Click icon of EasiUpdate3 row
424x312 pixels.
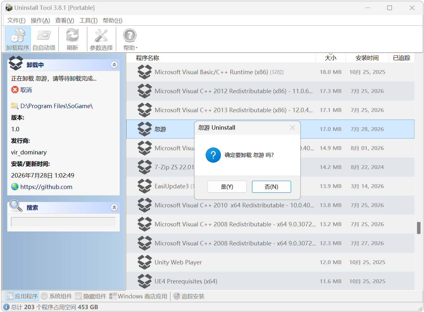click(145, 186)
